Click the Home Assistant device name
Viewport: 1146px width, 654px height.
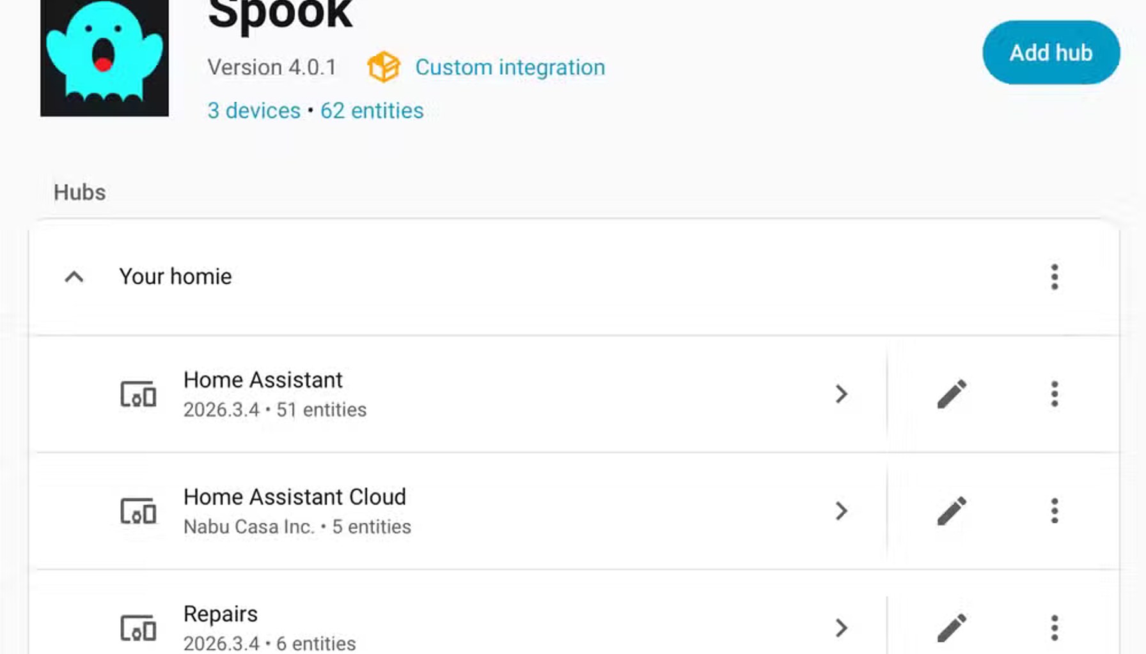pos(263,380)
